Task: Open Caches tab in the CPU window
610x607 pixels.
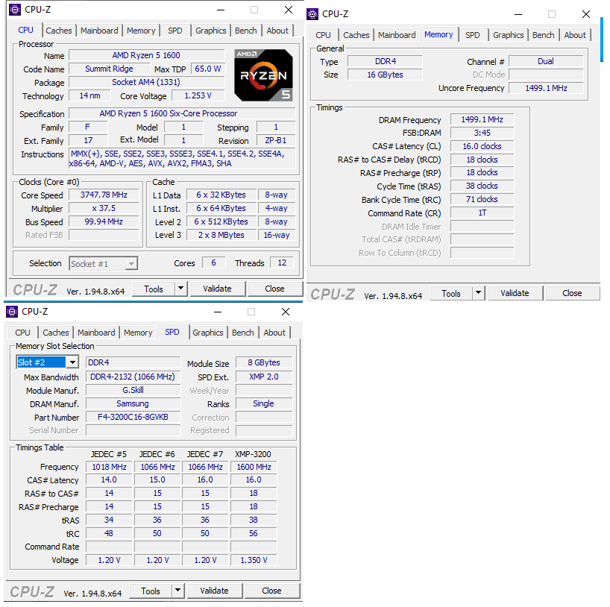Action: [x=59, y=31]
